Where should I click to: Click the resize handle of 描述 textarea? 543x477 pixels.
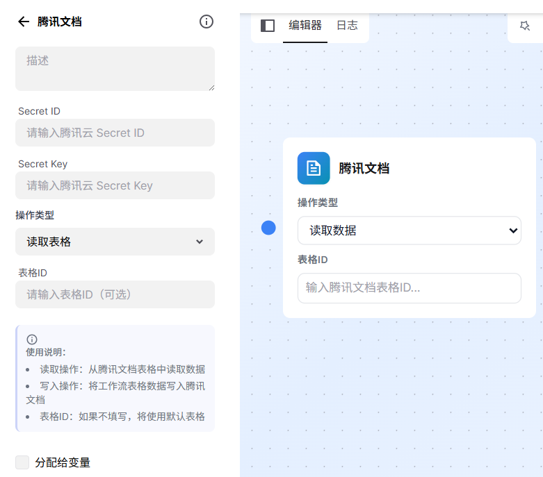point(211,87)
